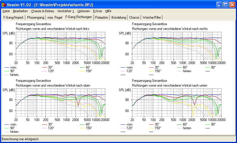Click '90°' legend entry in bottom-left chart

coord(10,128)
